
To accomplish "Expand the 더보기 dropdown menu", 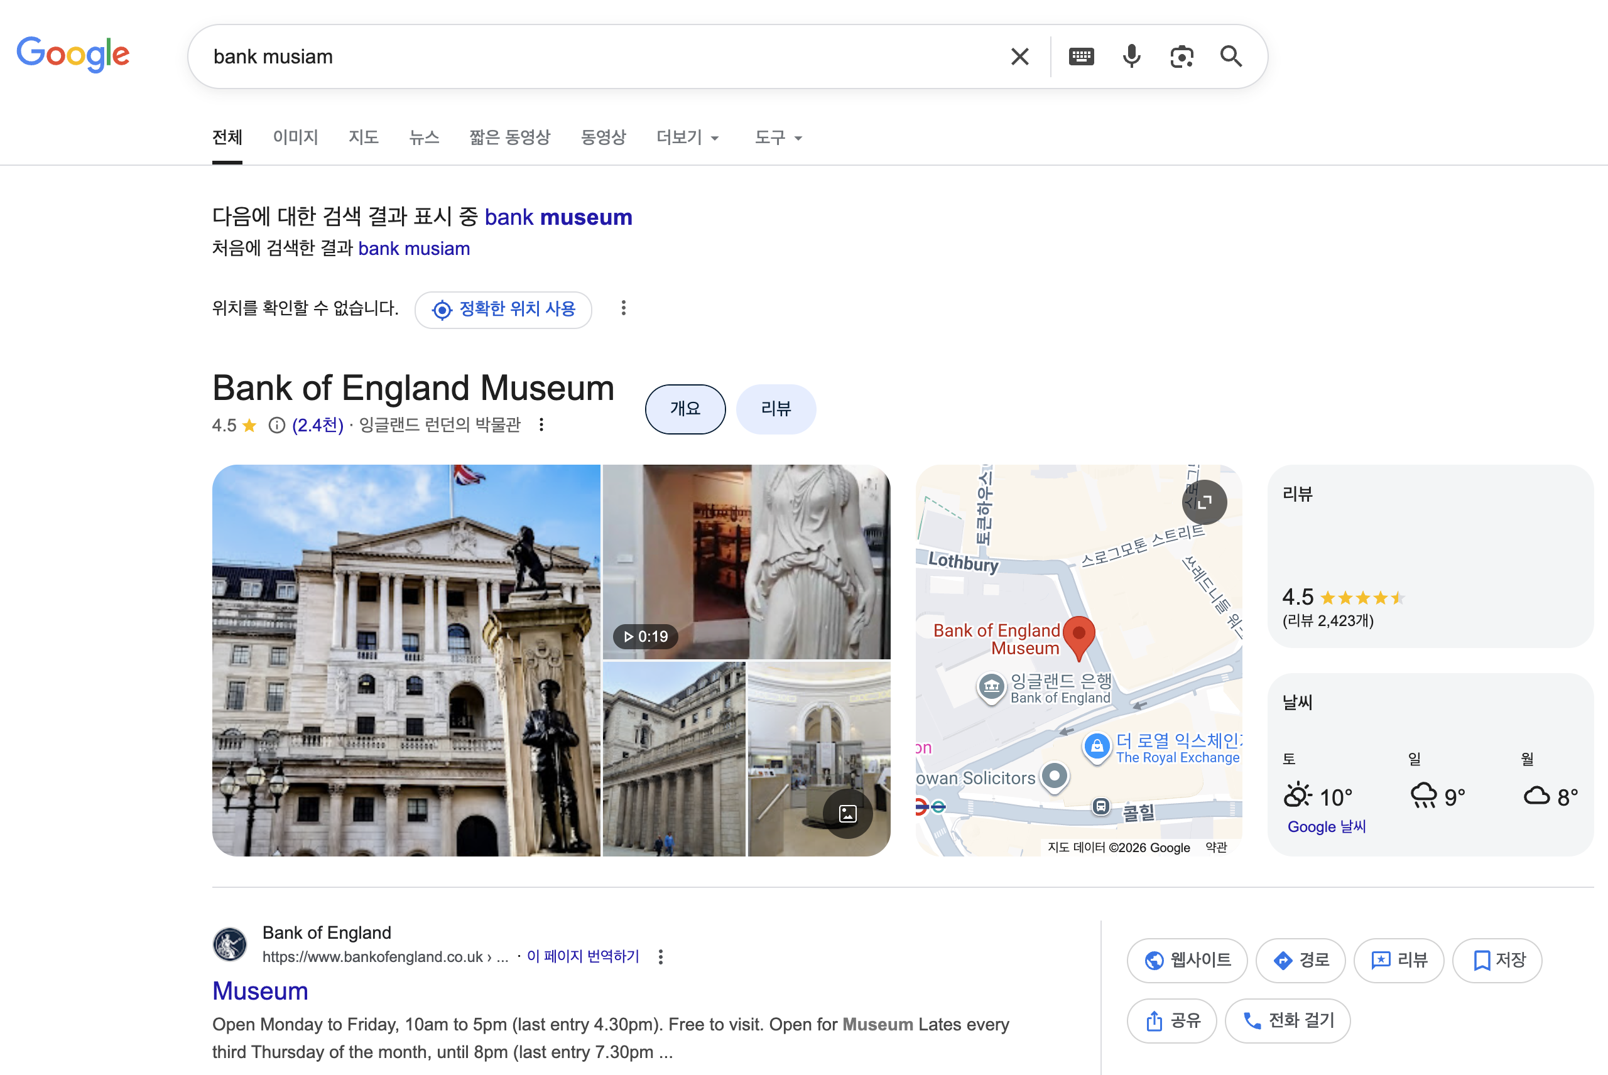I will tap(687, 138).
